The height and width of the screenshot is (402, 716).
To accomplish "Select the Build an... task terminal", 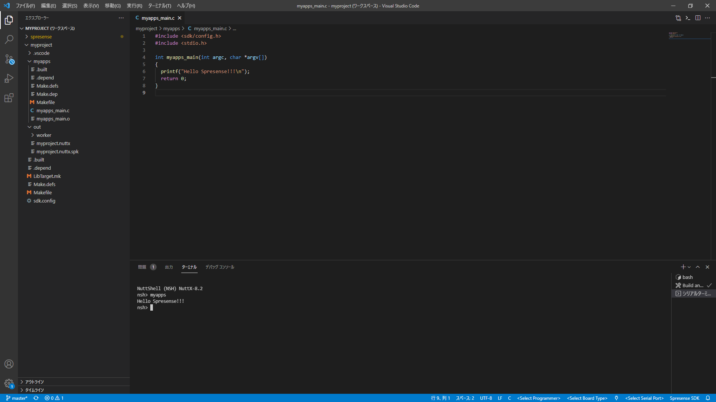I will (x=693, y=285).
